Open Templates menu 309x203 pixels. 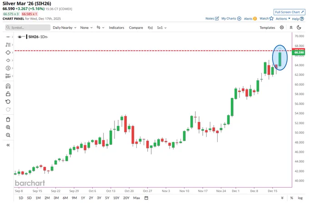(267, 28)
